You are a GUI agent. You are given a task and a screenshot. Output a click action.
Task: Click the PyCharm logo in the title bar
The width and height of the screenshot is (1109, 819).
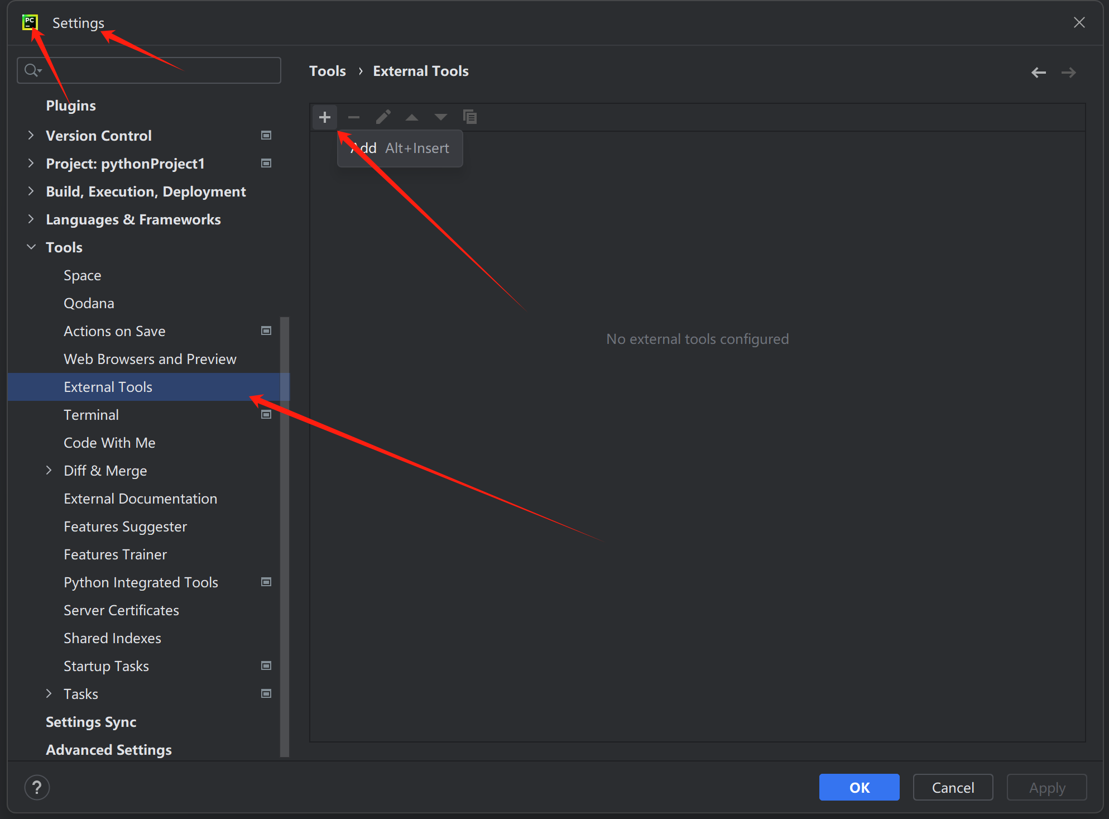(30, 22)
